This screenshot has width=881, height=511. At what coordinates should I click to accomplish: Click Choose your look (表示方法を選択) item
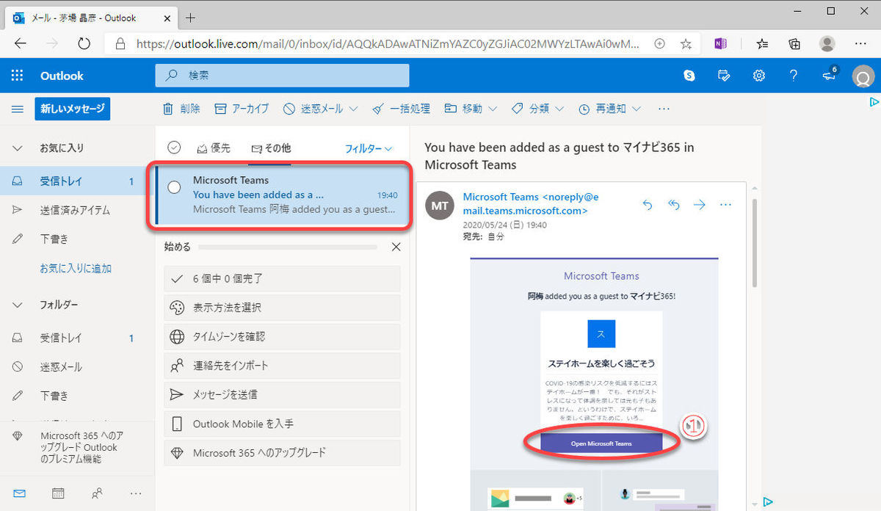pos(282,308)
